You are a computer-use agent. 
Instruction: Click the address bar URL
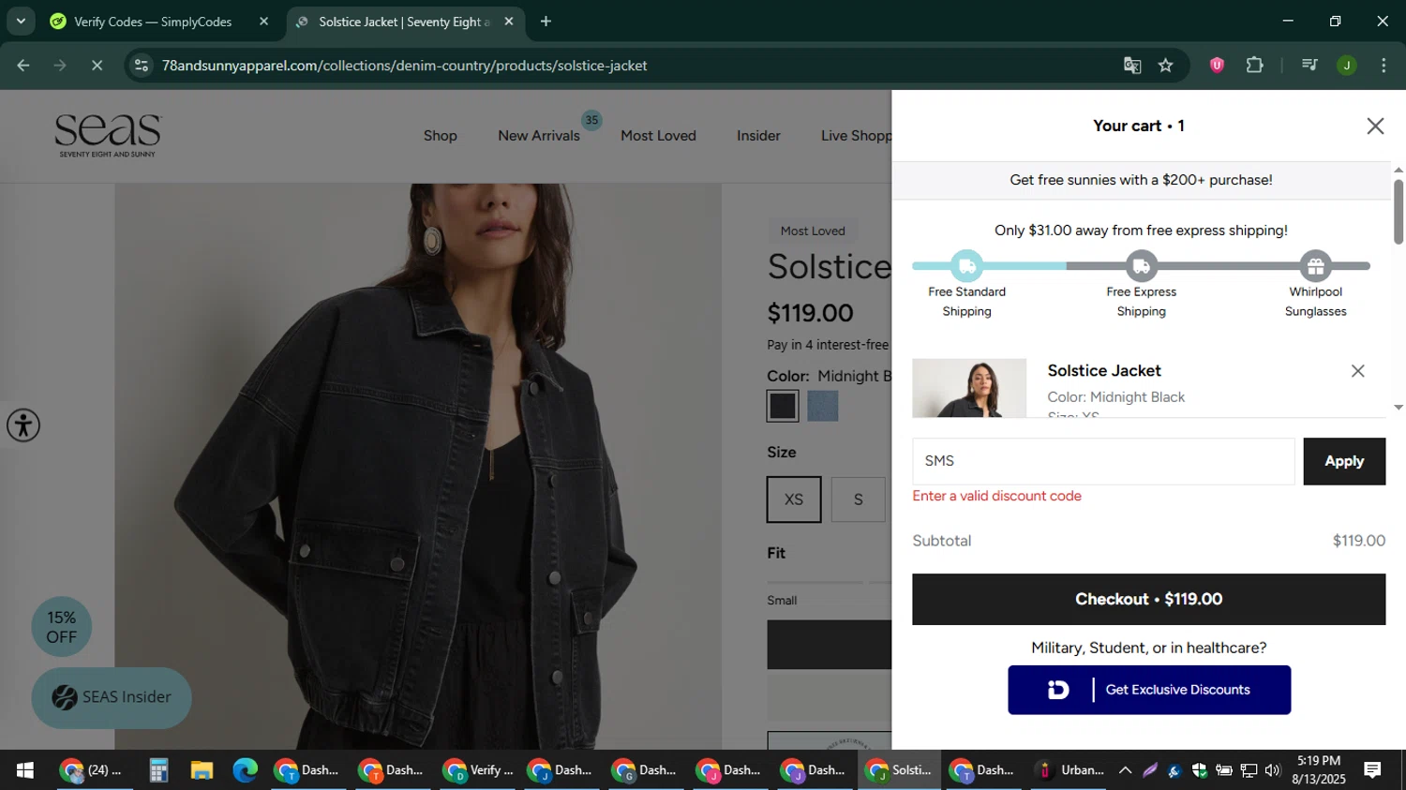pyautogui.click(x=404, y=66)
